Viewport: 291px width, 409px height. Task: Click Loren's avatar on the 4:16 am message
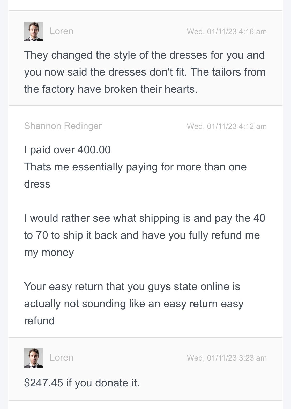34,31
